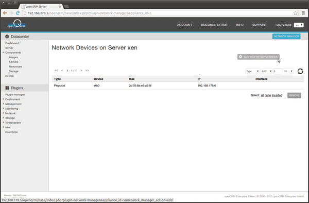
Task: Expand the Misc plugins group
Action: [x=4, y=127]
